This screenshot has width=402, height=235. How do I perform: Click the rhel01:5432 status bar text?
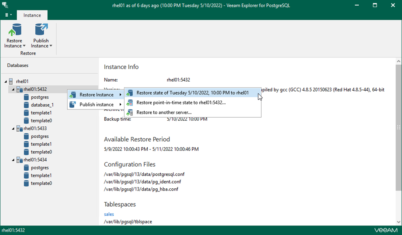[14, 230]
